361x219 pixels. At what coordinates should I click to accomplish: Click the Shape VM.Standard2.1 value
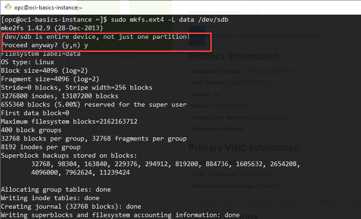click(229, 106)
